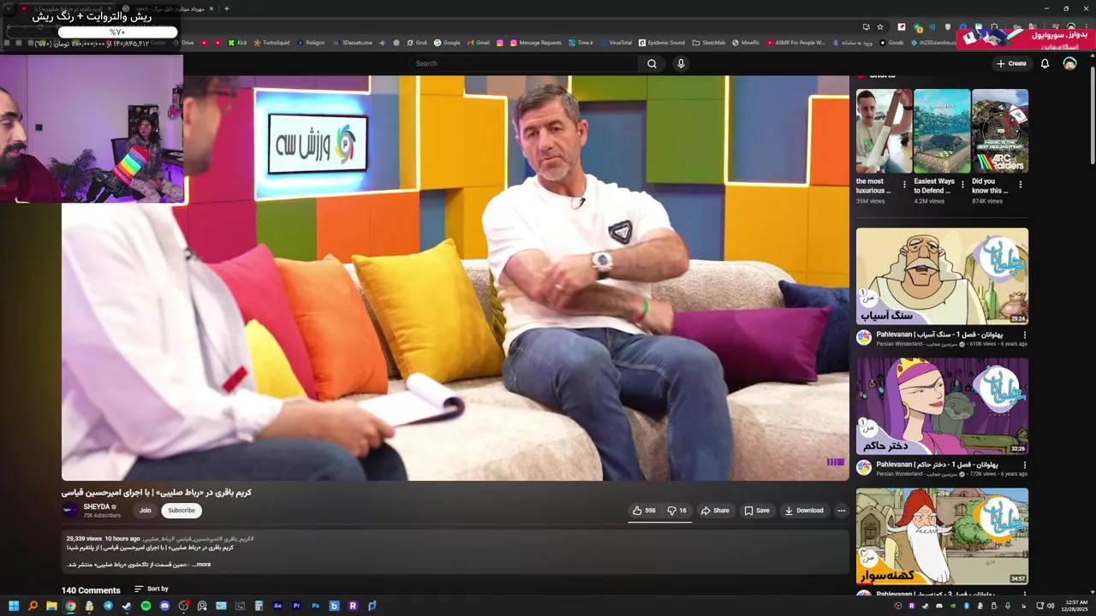Viewport: 1096px width, 616px height.
Task: Click the YouTube search magnifier button
Action: click(652, 63)
